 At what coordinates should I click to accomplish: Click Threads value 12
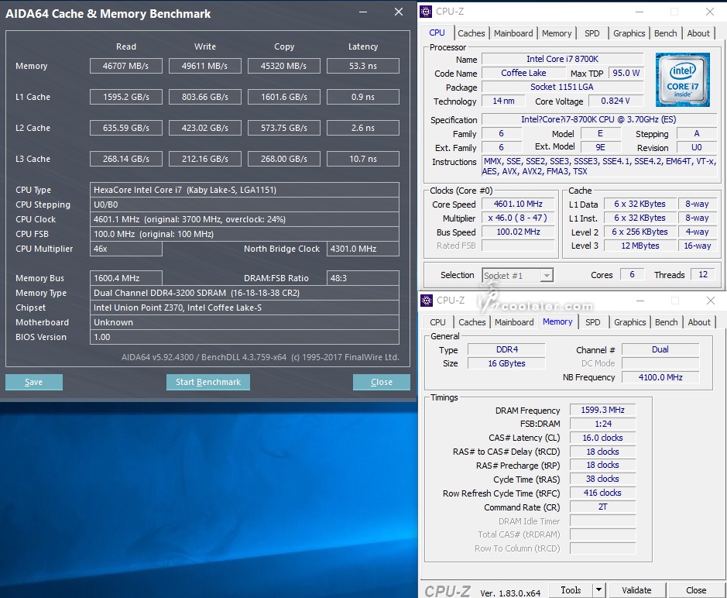tap(703, 275)
